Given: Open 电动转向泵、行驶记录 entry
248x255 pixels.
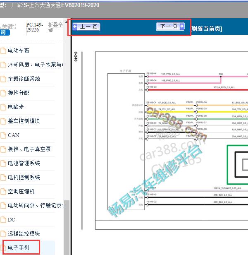Looking at the screenshot, I should (x=36, y=205).
